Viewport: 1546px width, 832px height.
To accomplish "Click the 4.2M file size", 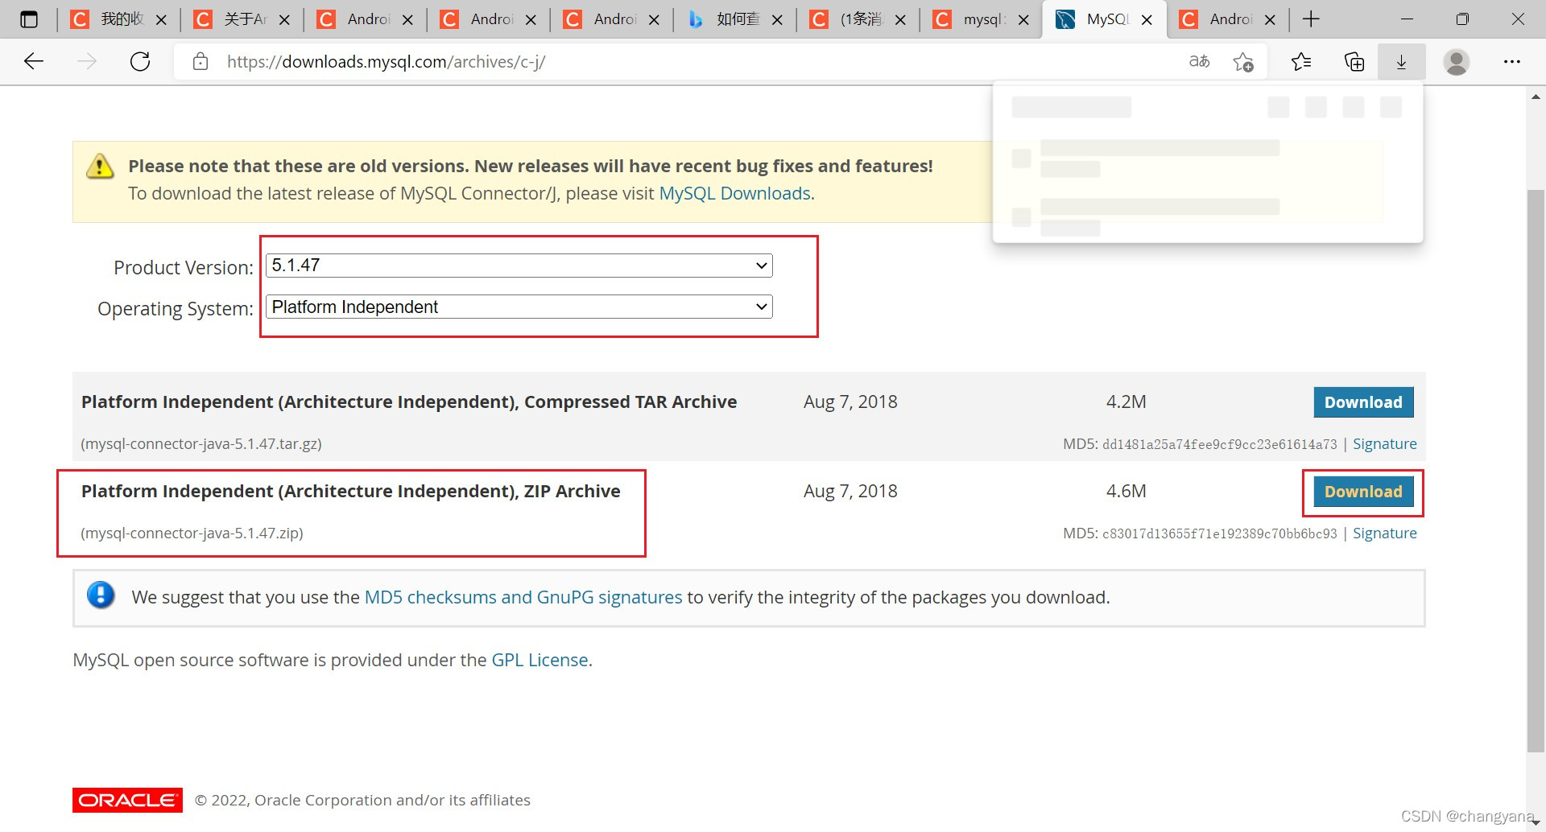I will (1126, 402).
